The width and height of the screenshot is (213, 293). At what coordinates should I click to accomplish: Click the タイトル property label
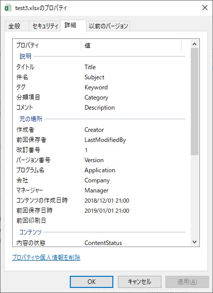pos(25,67)
